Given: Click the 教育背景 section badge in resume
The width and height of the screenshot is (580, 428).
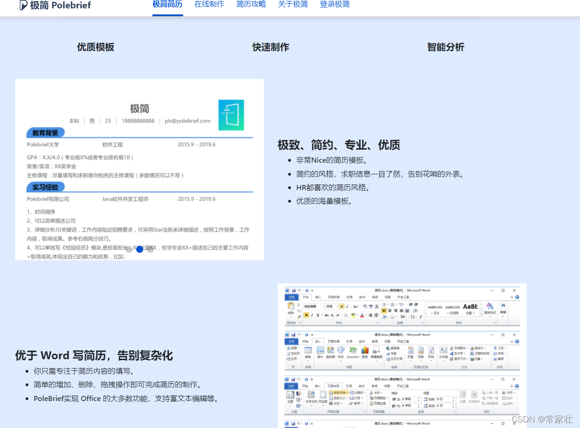Looking at the screenshot, I should pyautogui.click(x=46, y=133).
